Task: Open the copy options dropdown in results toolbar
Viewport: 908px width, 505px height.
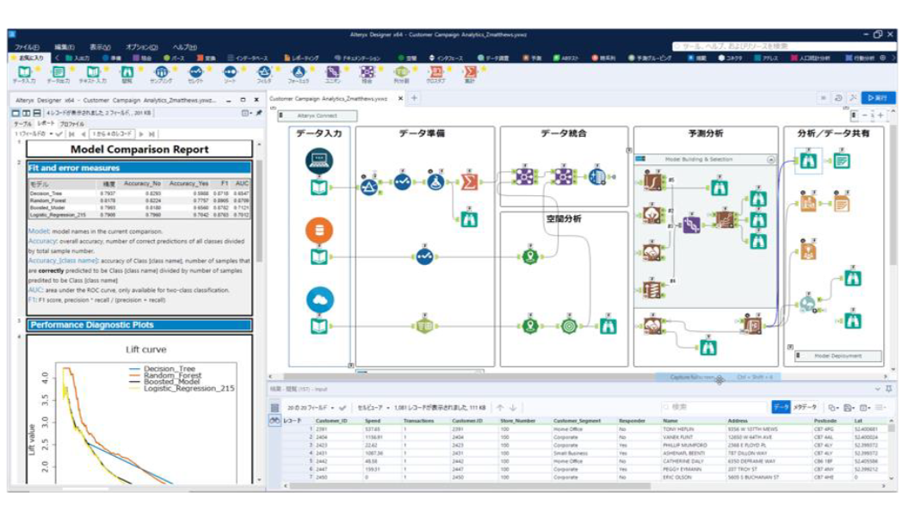Action: [834, 408]
